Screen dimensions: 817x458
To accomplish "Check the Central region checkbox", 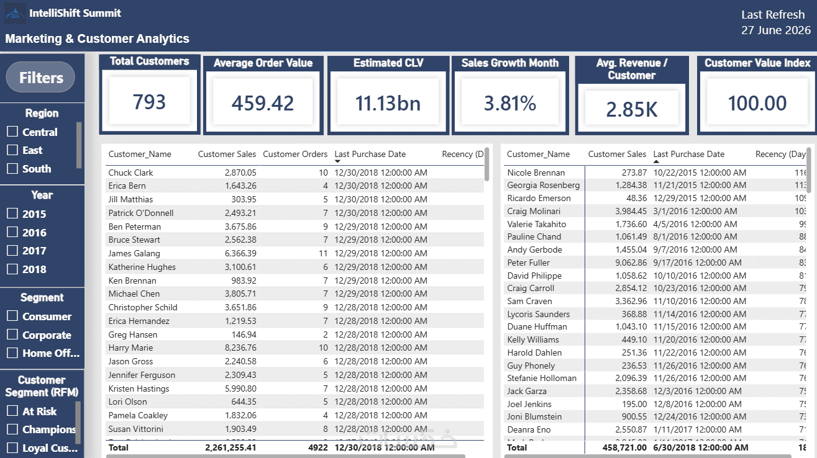I will point(12,132).
